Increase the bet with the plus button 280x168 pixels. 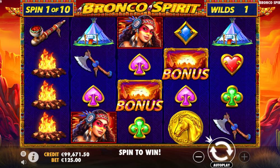coord(244,157)
